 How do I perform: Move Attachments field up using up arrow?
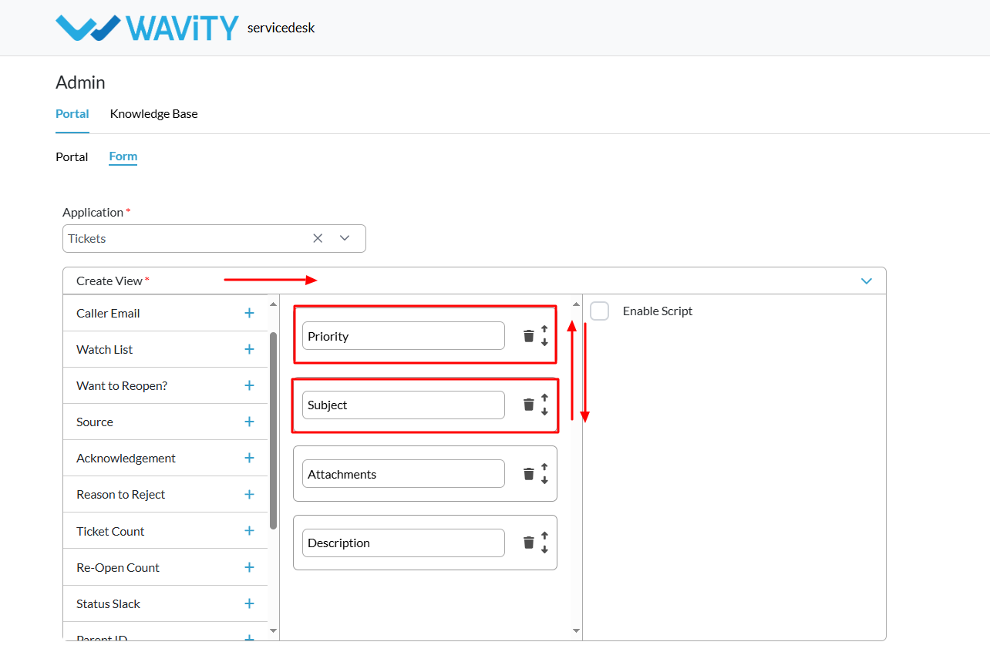544,467
